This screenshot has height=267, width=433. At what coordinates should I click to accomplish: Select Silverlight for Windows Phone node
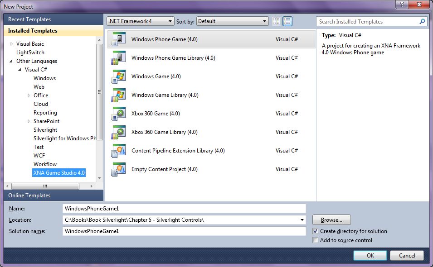65,138
